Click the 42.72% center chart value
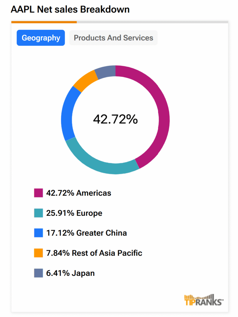This screenshot has height=317, width=238. coord(115,119)
